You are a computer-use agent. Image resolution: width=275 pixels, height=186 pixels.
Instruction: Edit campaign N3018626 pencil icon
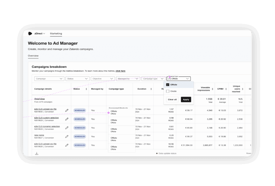(x=67, y=145)
